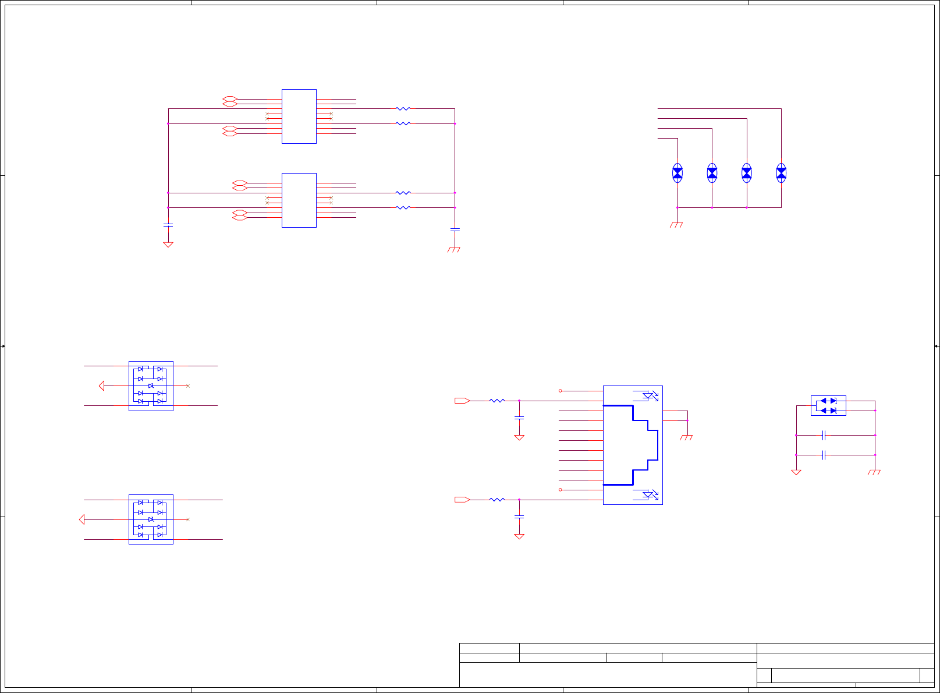
Task: Select the lower diode array package
Action: [151, 519]
